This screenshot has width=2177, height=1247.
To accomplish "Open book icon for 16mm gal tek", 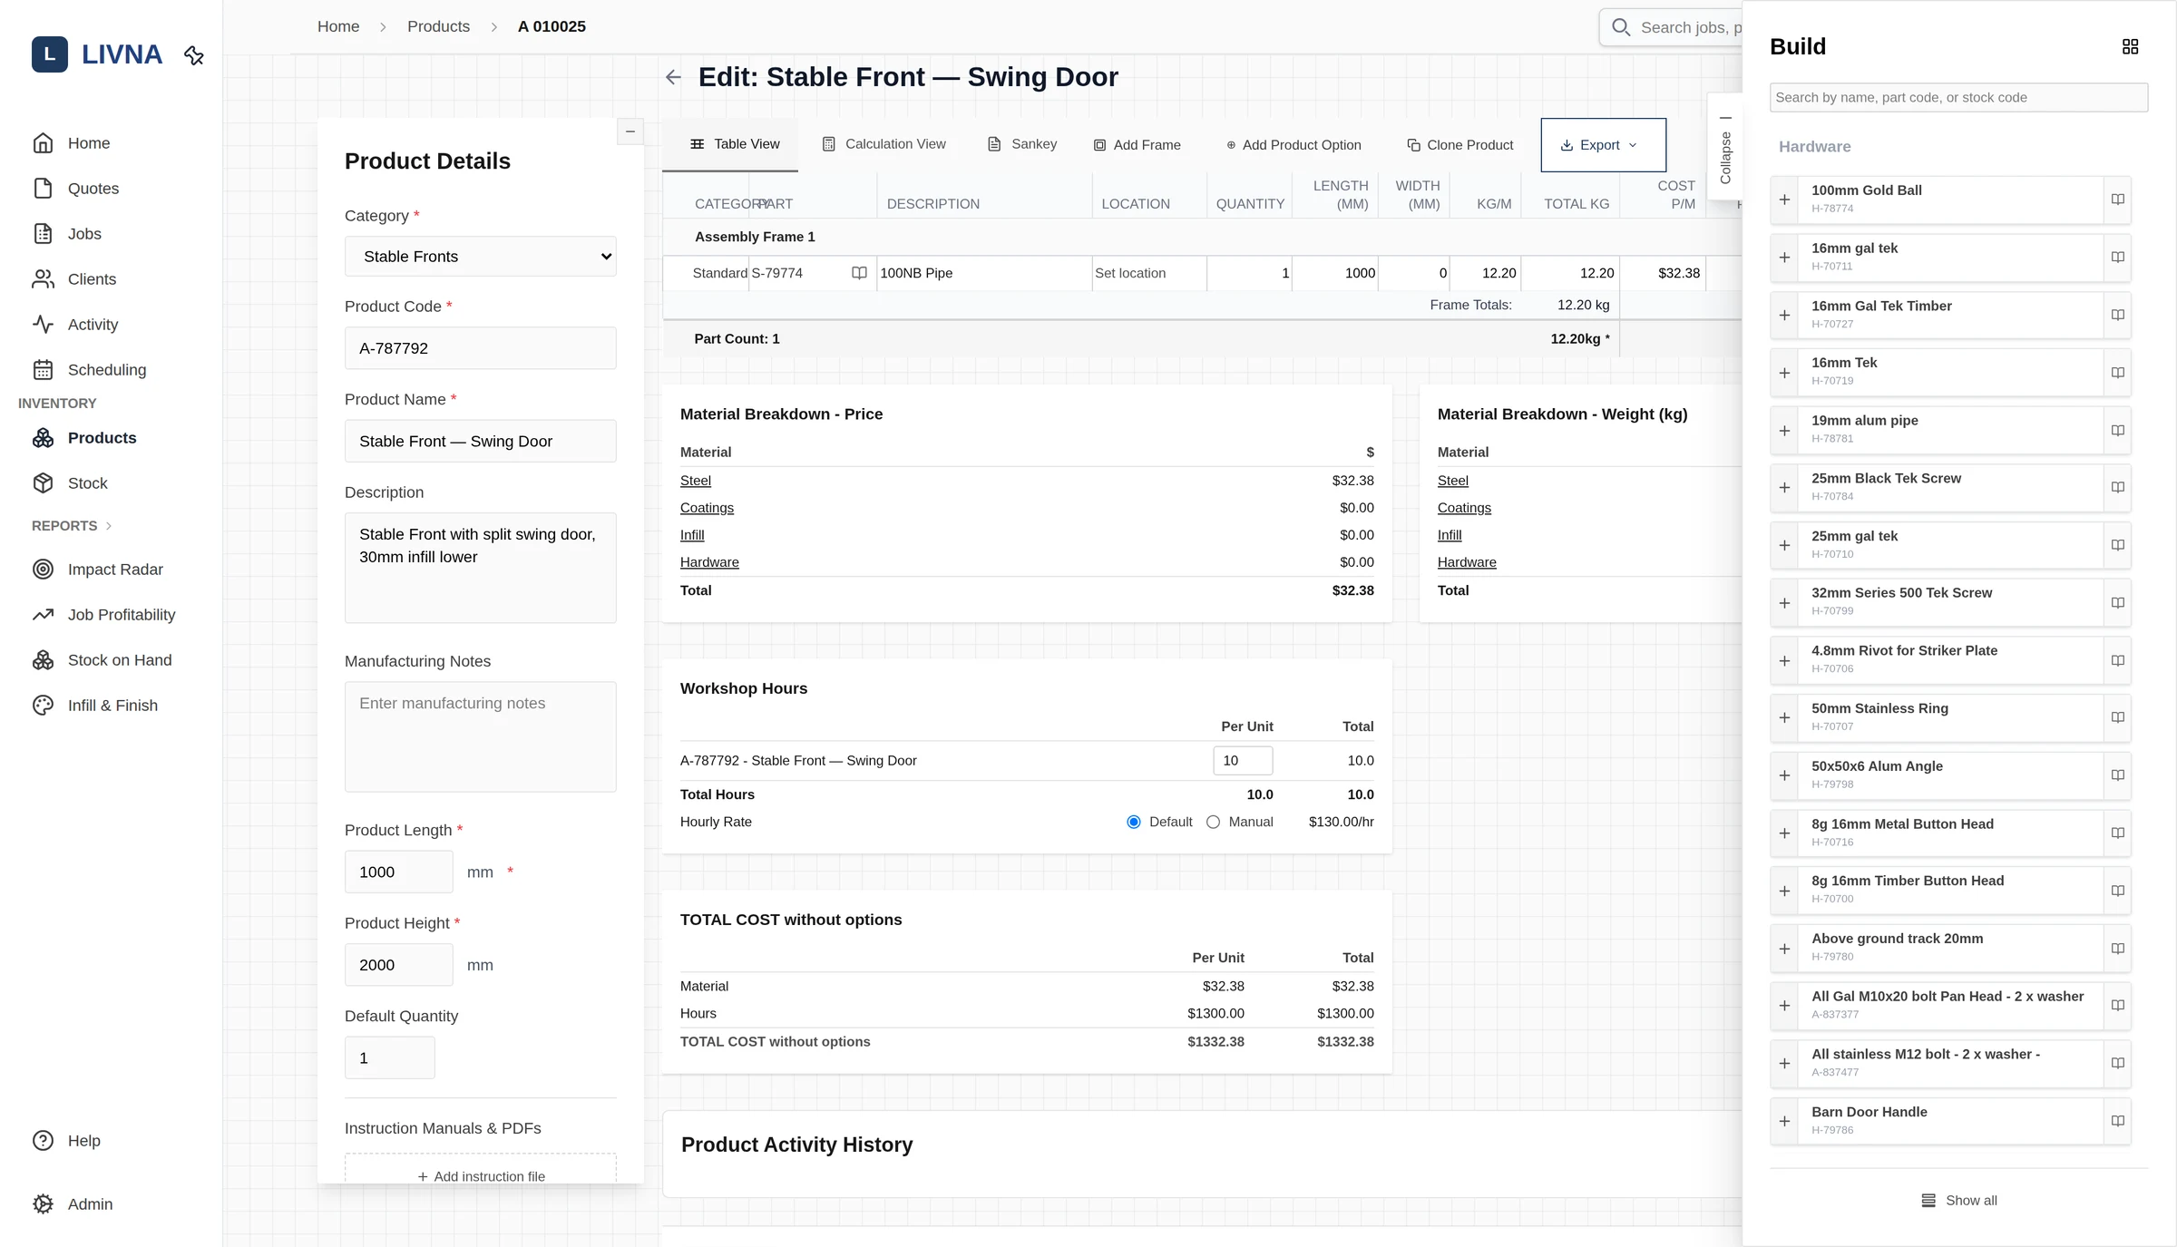I will click(x=2117, y=258).
